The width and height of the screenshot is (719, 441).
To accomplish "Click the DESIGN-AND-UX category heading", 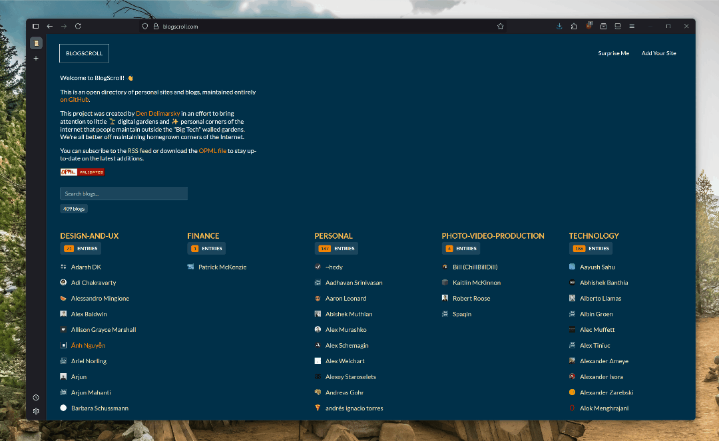I will (x=89, y=236).
